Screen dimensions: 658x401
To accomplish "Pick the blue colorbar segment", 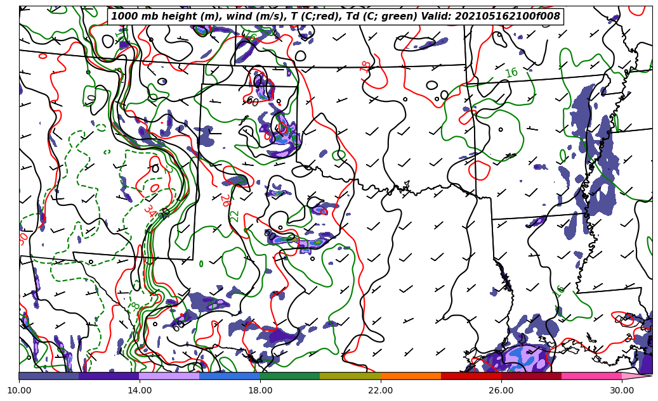I will [230, 376].
